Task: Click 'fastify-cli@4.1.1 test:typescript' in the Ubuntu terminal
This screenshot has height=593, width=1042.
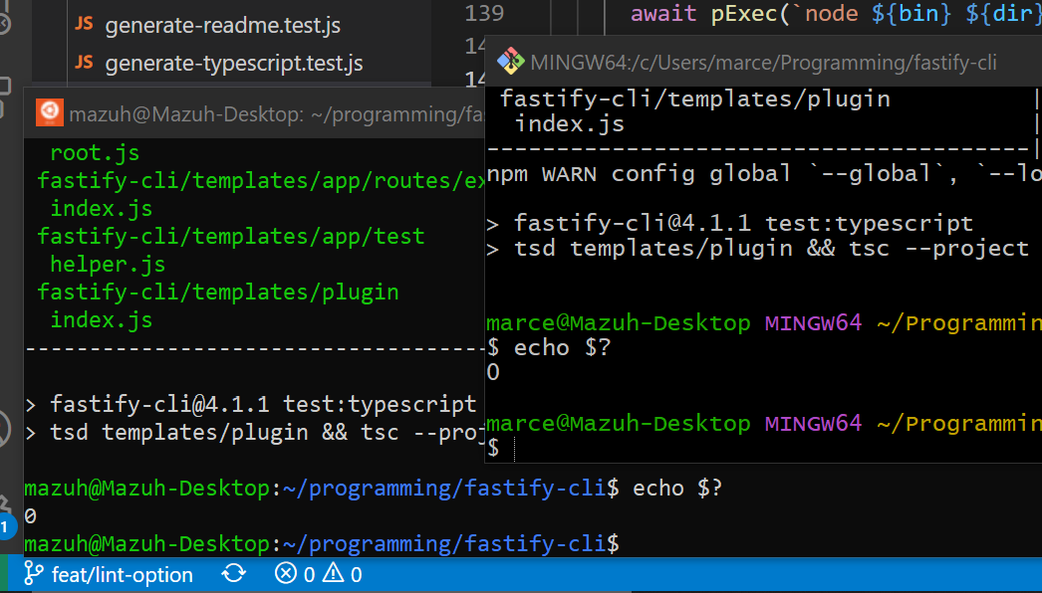Action: pos(263,404)
